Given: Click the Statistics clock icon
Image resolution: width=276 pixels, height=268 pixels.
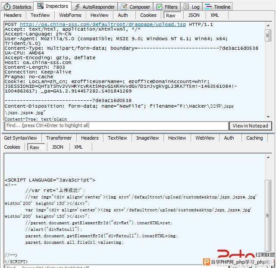Looking at the screenshot, I should pyautogui.click(x=7, y=7).
